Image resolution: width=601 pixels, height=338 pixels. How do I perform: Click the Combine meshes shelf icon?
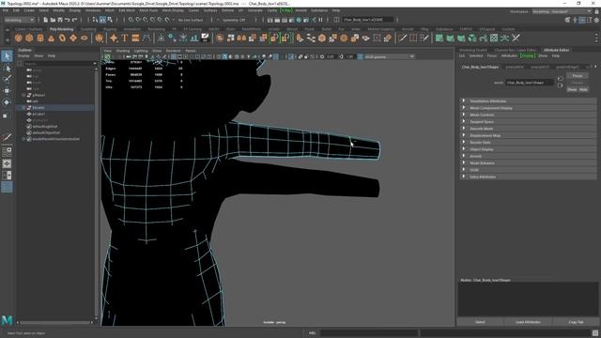[230, 38]
